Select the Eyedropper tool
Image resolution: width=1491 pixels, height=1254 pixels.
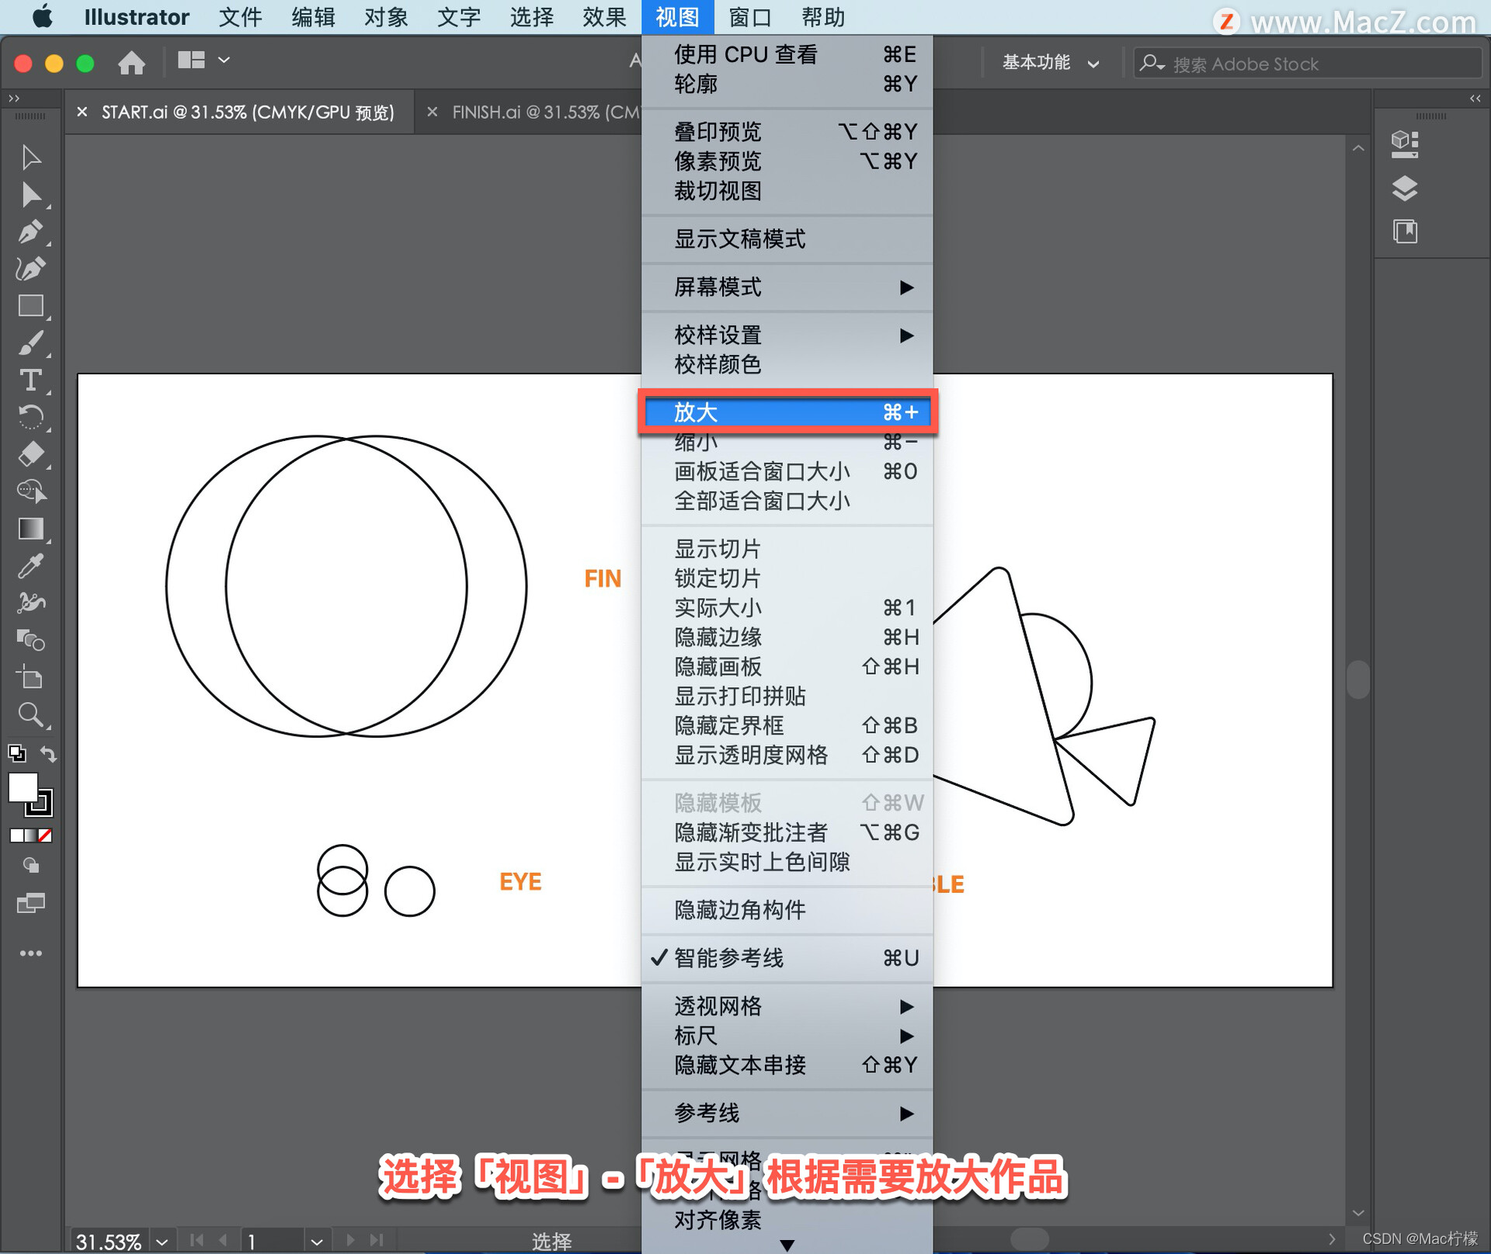click(30, 566)
